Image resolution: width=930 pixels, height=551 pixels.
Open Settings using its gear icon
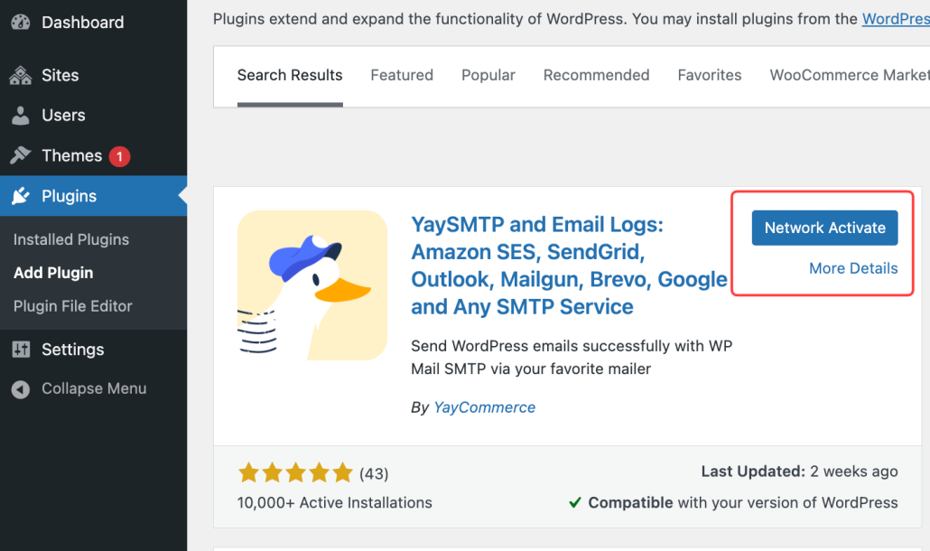(20, 350)
